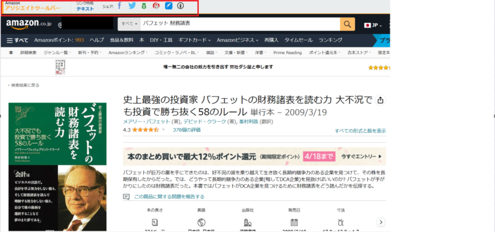Expand the ギフトカード menu
The height and width of the screenshot is (232, 495).
(x=196, y=40)
